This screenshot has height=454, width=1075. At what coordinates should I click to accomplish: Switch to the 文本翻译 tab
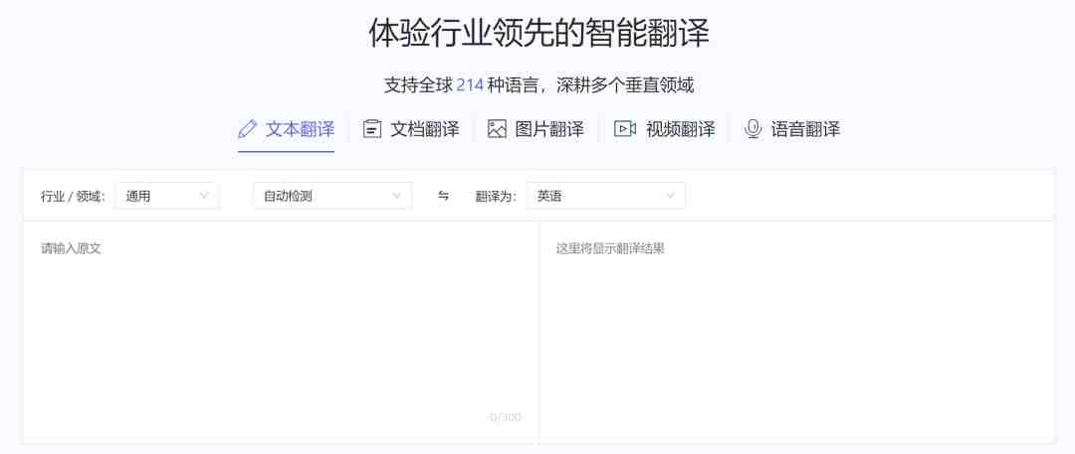click(286, 129)
